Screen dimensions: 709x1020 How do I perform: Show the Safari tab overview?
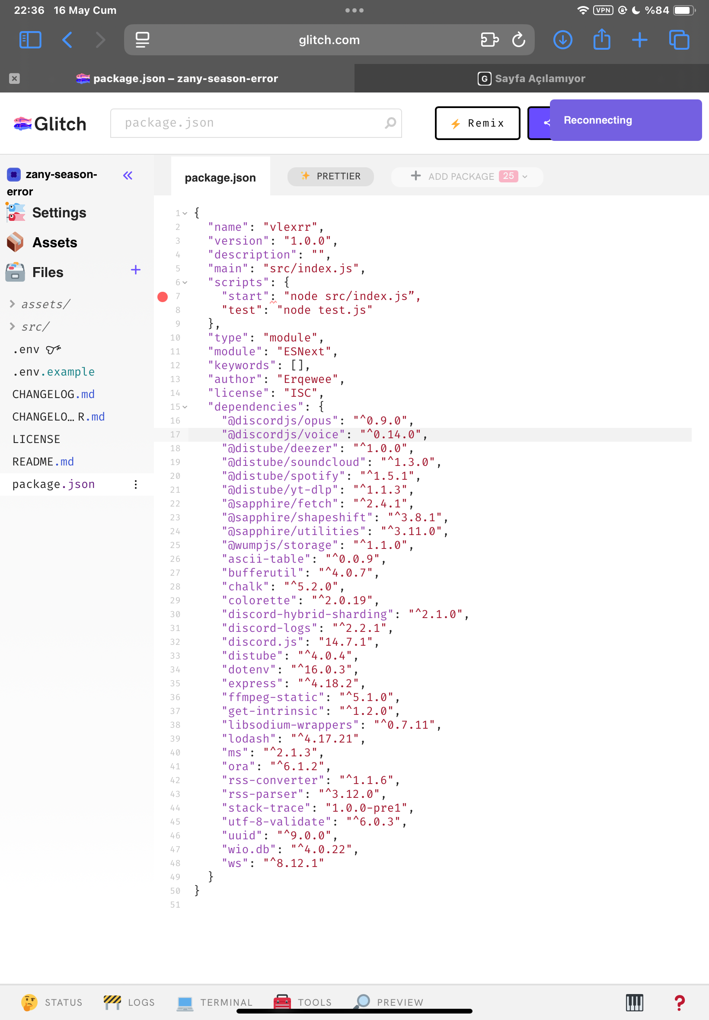coord(679,39)
